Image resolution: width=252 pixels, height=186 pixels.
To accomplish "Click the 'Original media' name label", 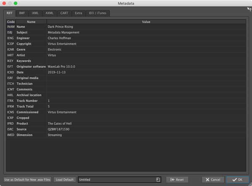I will tap(27, 78).
